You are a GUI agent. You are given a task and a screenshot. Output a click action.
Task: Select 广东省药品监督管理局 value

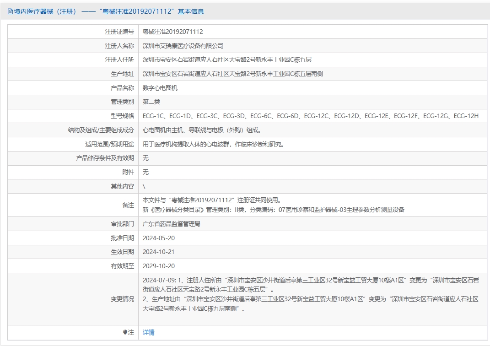click(172, 224)
